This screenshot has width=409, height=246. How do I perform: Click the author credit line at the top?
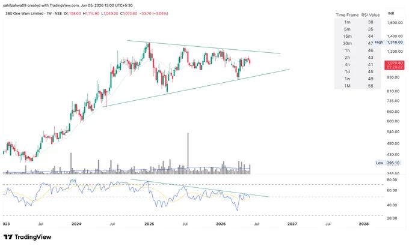[x=68, y=5]
